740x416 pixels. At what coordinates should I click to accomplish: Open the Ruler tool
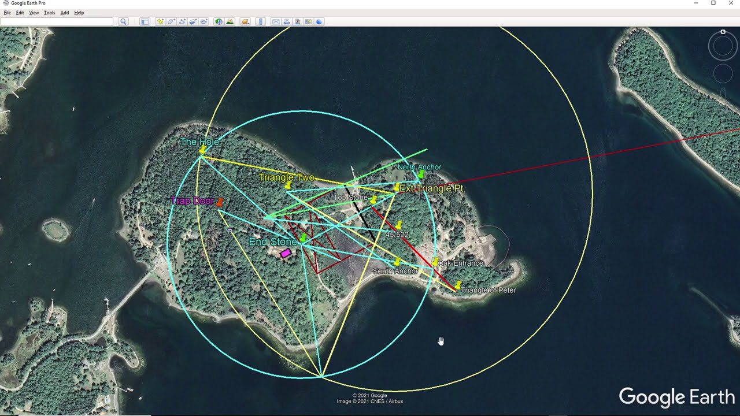pos(260,21)
